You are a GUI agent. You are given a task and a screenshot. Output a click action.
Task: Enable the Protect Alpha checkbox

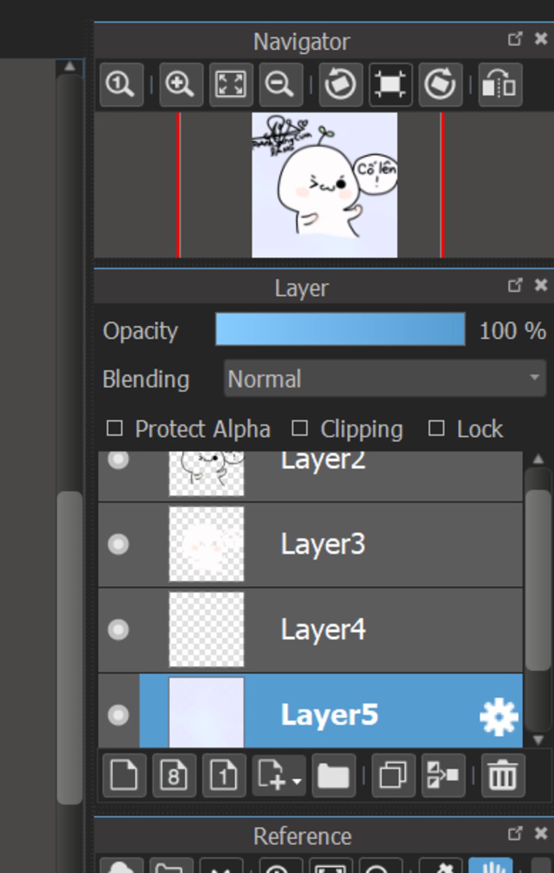click(115, 428)
